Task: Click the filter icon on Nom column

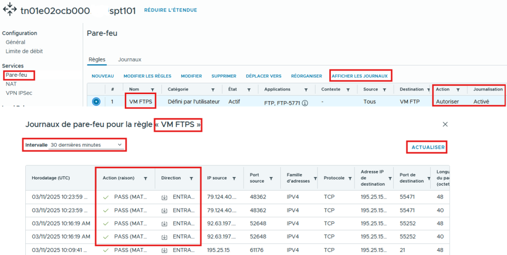Action: point(152,90)
